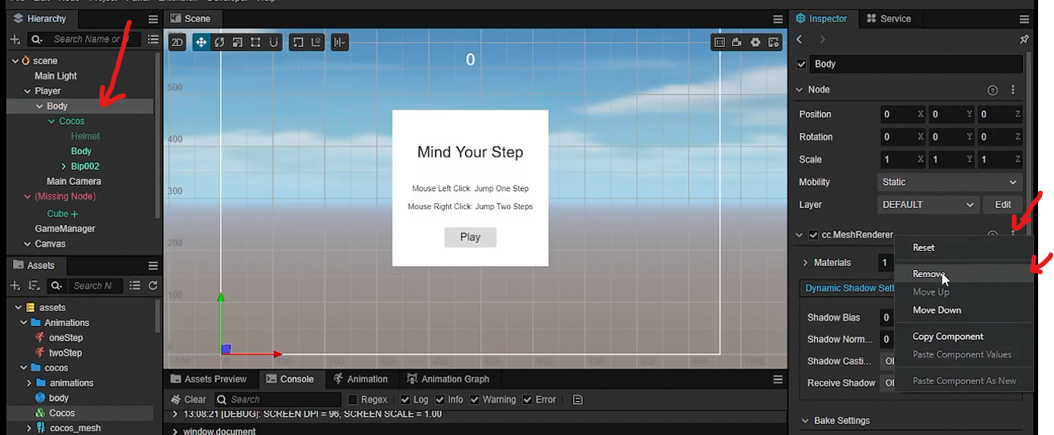This screenshot has width=1054, height=435.
Task: Select the Scale gizmo tool
Action: click(x=237, y=42)
